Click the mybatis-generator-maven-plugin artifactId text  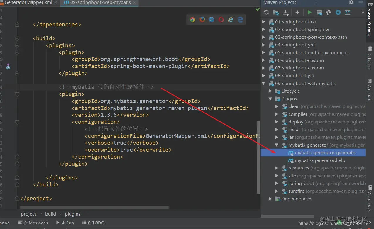159,108
